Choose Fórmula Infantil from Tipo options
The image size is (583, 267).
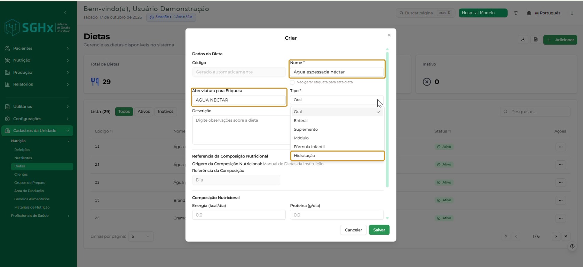[337, 147]
